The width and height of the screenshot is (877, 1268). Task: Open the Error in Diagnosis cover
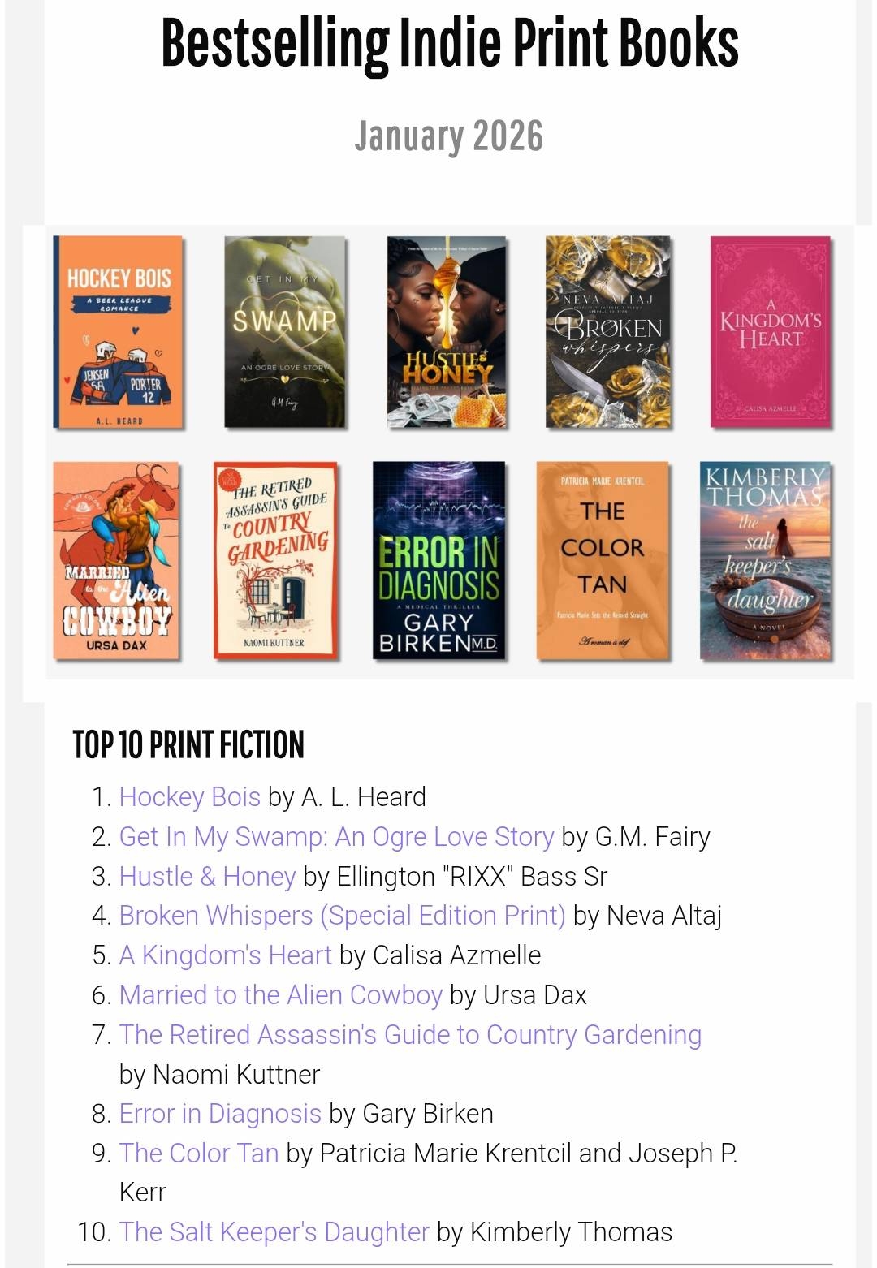pos(439,560)
